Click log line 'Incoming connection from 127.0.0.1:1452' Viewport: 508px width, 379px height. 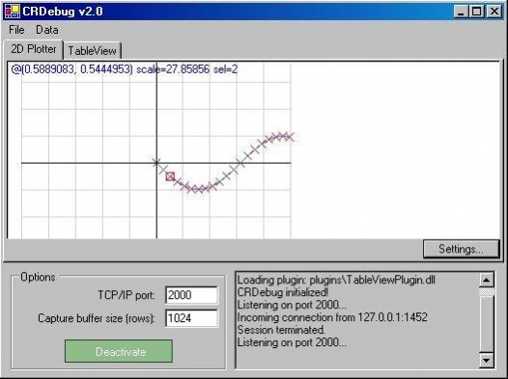[x=332, y=317]
